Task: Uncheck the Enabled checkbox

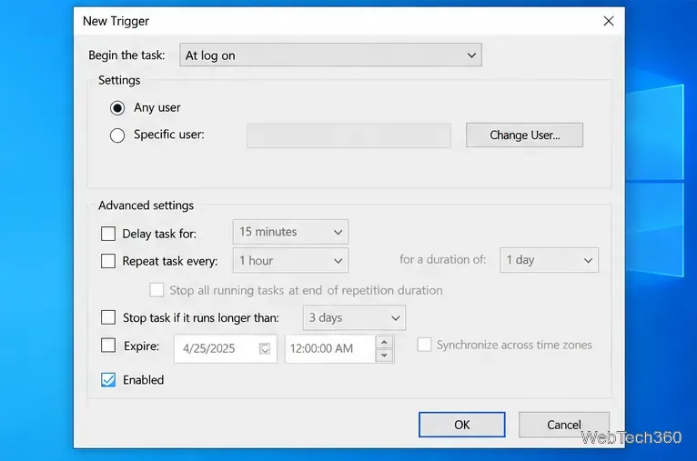Action: (x=108, y=380)
